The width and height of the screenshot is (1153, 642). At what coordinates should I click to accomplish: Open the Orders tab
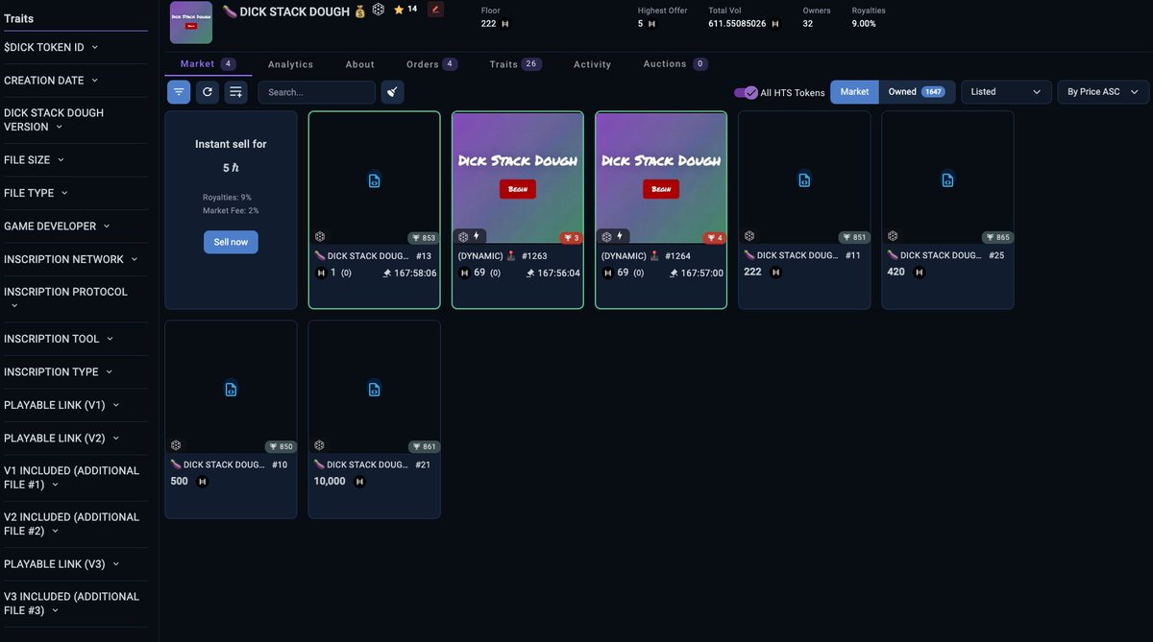click(x=431, y=64)
